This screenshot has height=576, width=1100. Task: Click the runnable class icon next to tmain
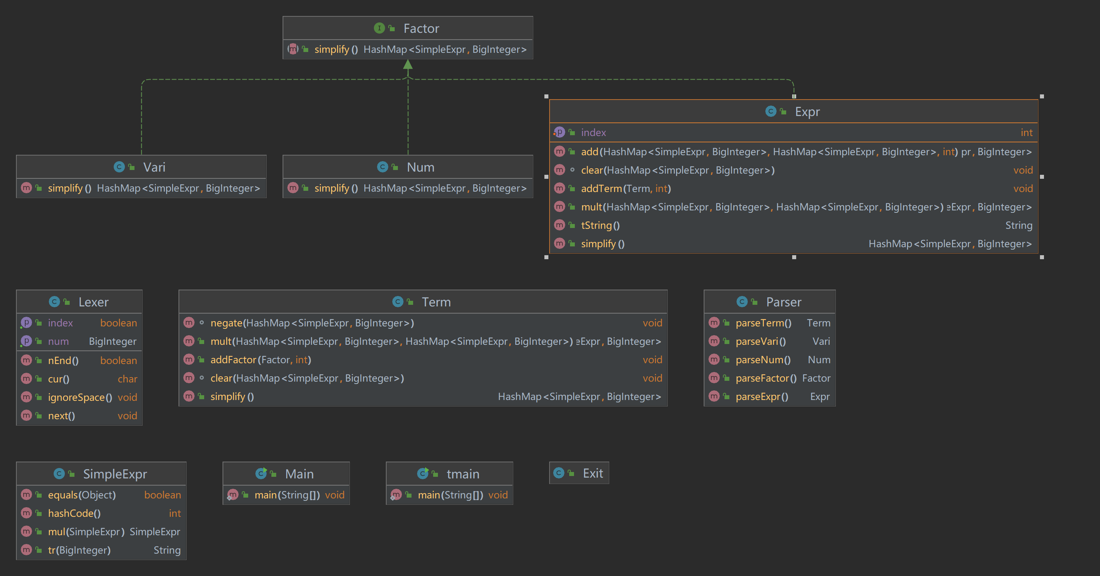point(422,473)
